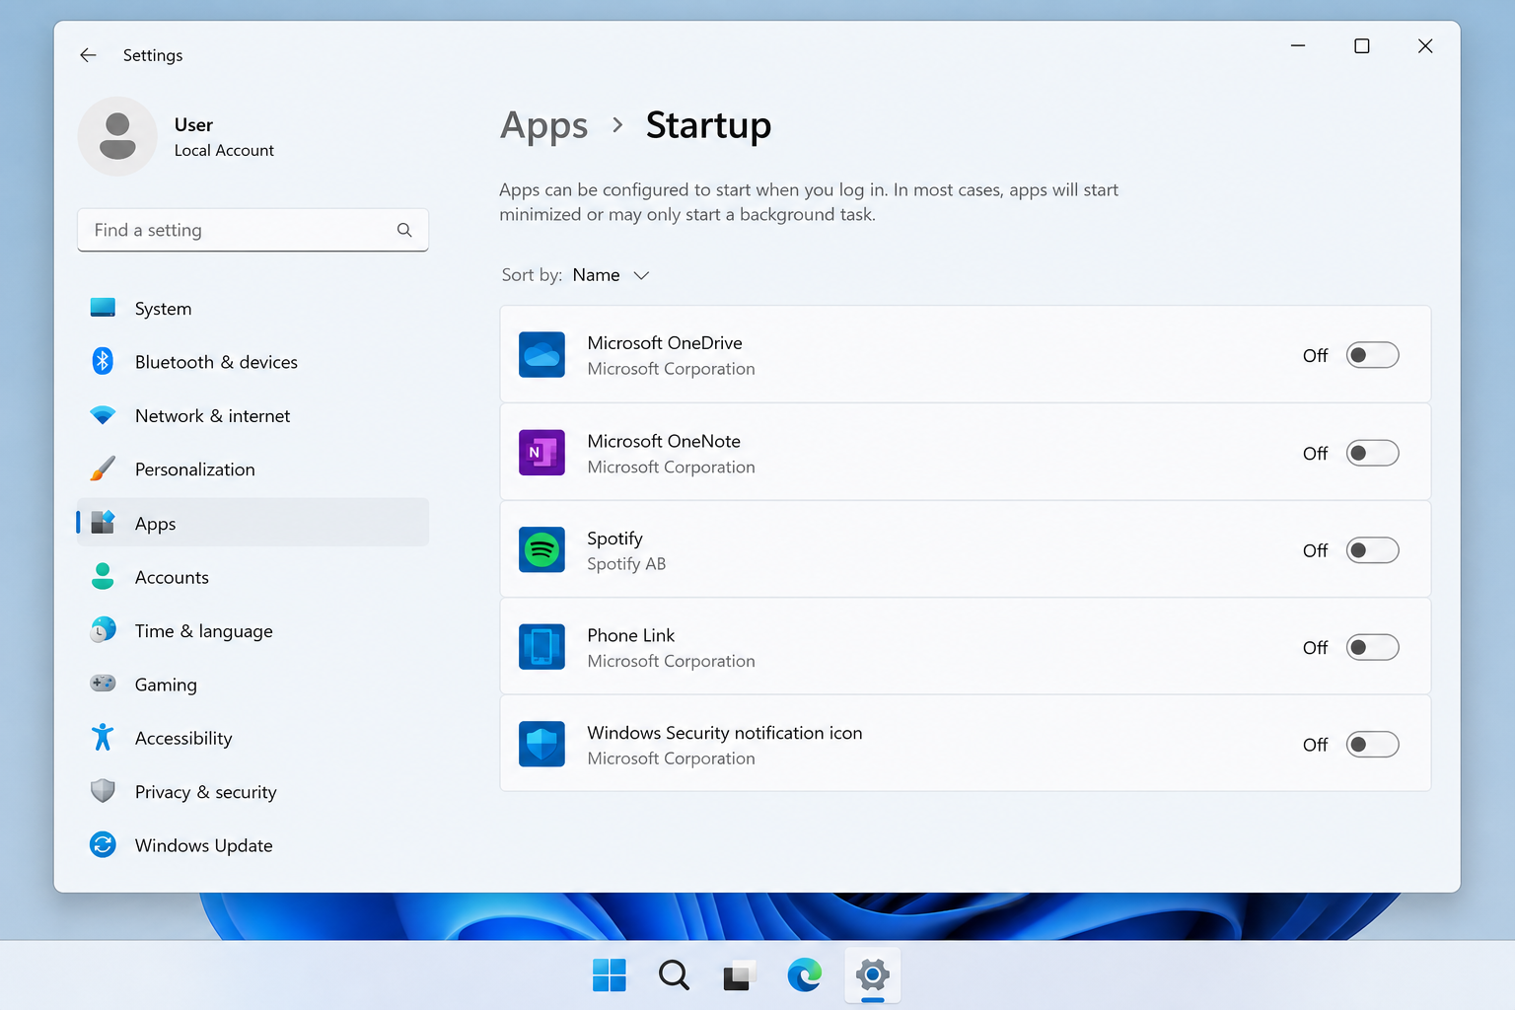1515x1010 pixels.
Task: Switch on Phone Link at startup
Action: [1372, 647]
